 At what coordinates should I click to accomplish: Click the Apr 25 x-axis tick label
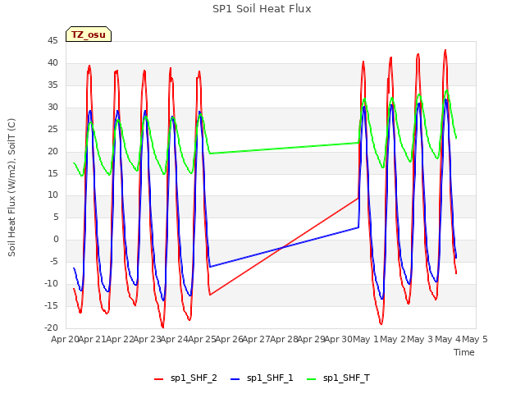pos(202,339)
